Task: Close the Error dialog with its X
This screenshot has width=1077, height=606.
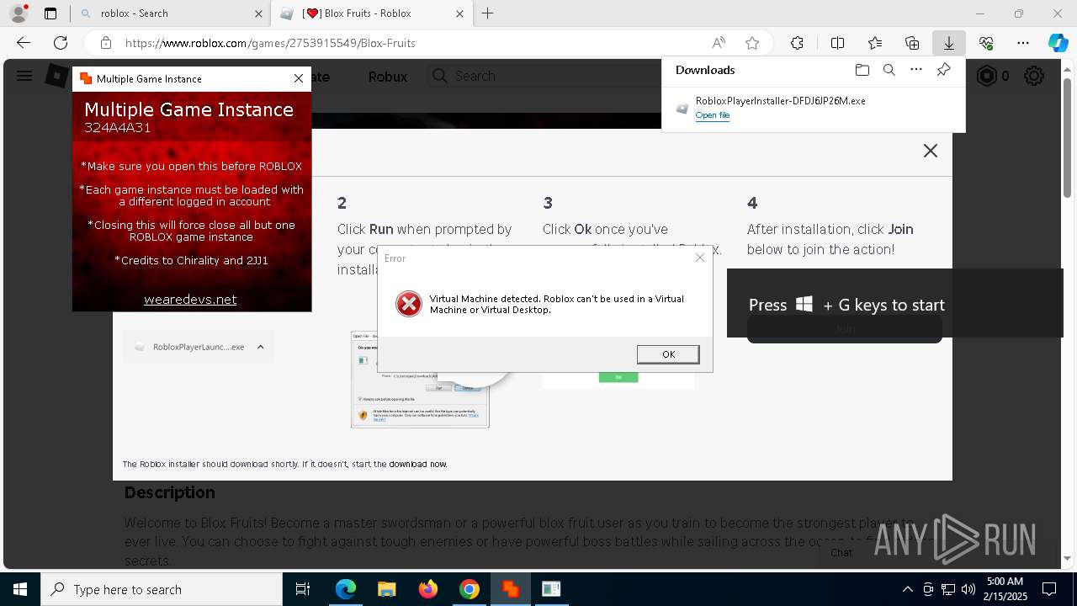Action: tap(699, 258)
